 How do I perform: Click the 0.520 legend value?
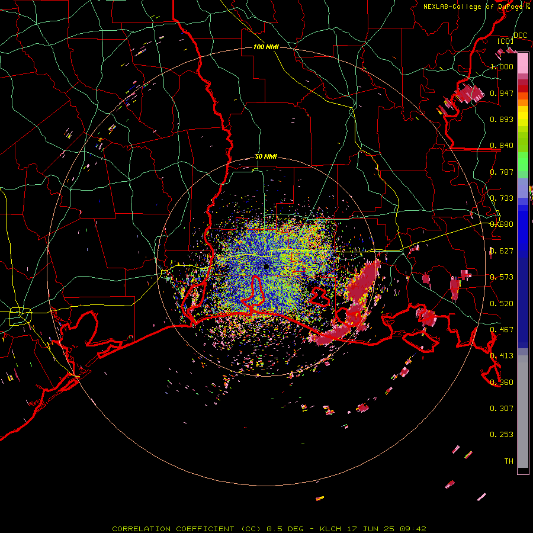coord(502,304)
